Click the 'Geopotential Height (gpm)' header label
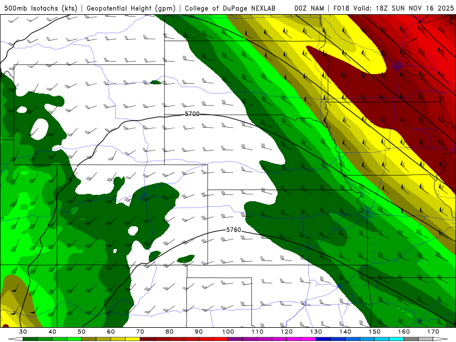The height and width of the screenshot is (342, 456). (131, 8)
